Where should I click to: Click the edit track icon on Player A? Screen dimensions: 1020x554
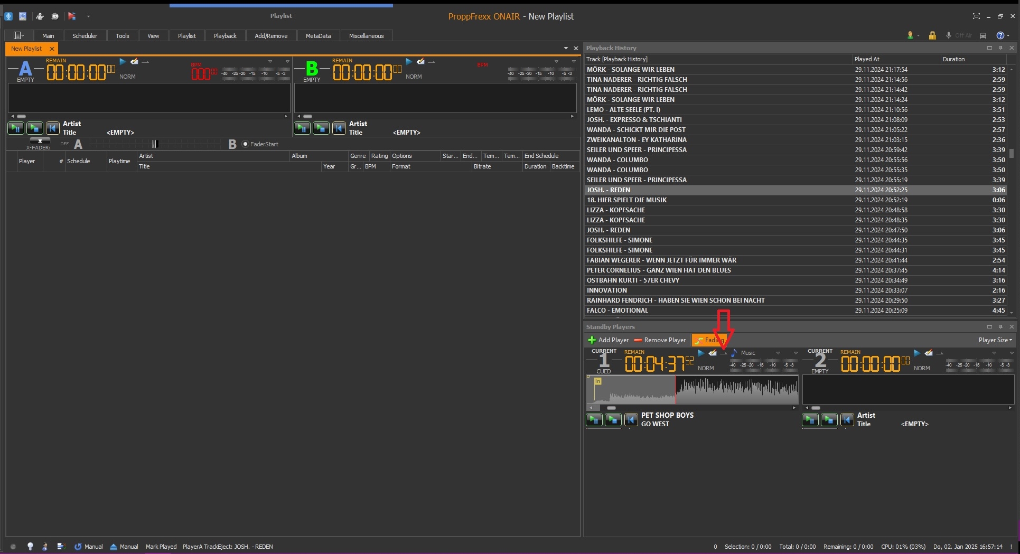134,62
